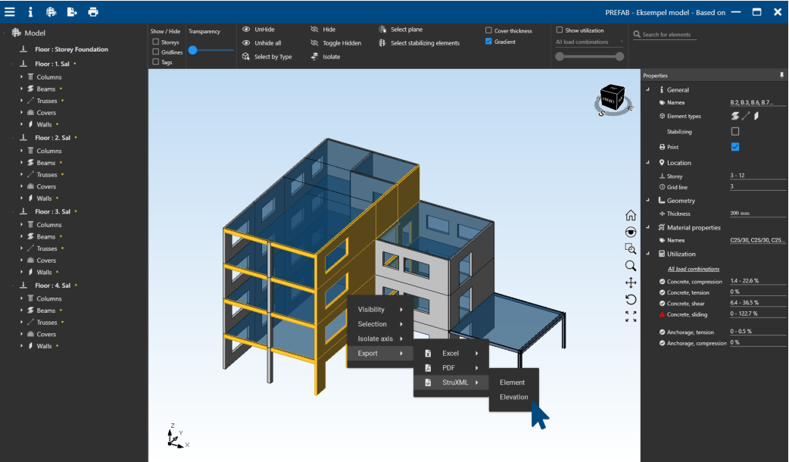Image resolution: width=789 pixels, height=462 pixels.
Task: Click the zoom window icon in the viewport
Action: (x=631, y=248)
